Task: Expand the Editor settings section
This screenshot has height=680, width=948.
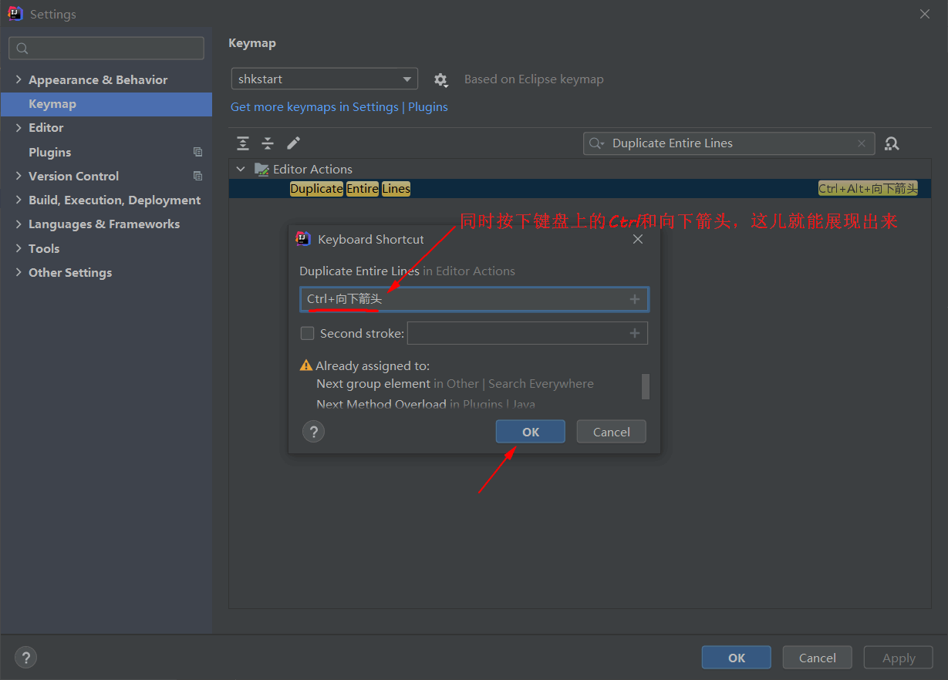Action: (19, 128)
